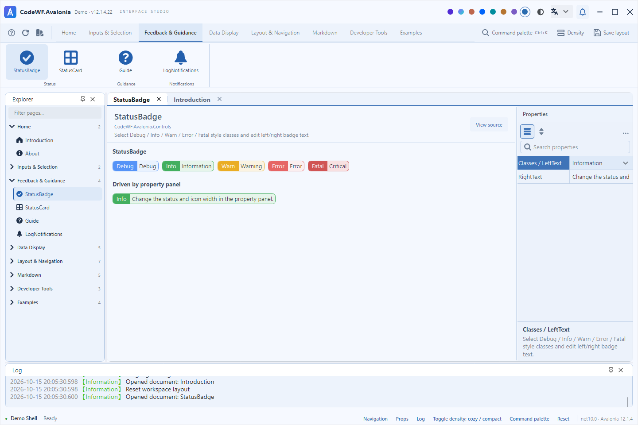Switch to the Data Display ribbon tab
Image resolution: width=638 pixels, height=425 pixels.
click(x=224, y=33)
